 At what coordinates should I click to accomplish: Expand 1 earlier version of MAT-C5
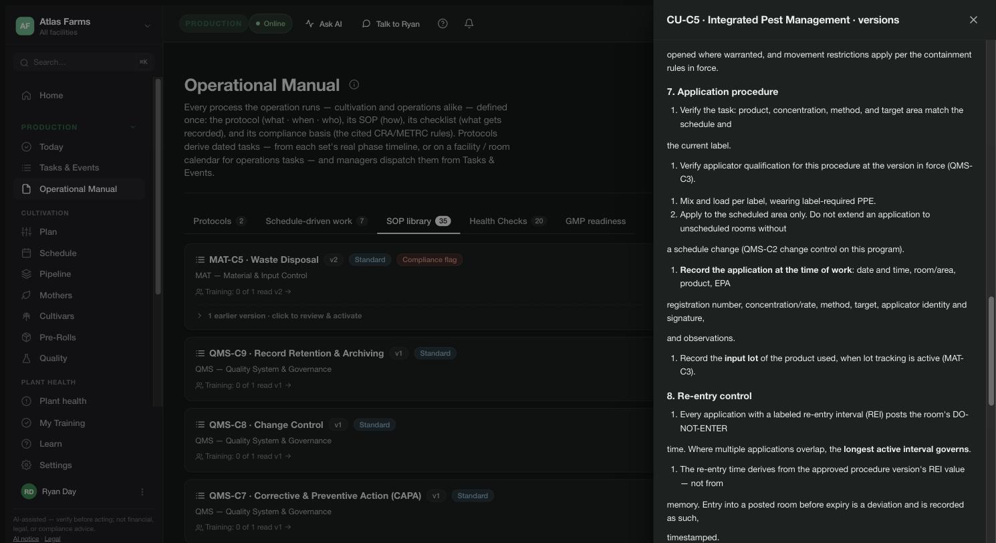coord(279,316)
